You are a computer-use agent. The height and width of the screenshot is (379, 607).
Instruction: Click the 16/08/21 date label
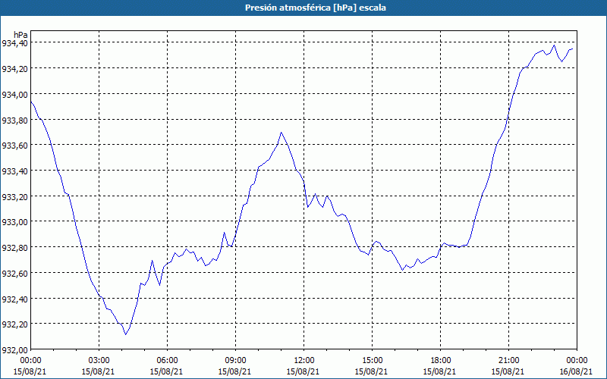(x=577, y=371)
